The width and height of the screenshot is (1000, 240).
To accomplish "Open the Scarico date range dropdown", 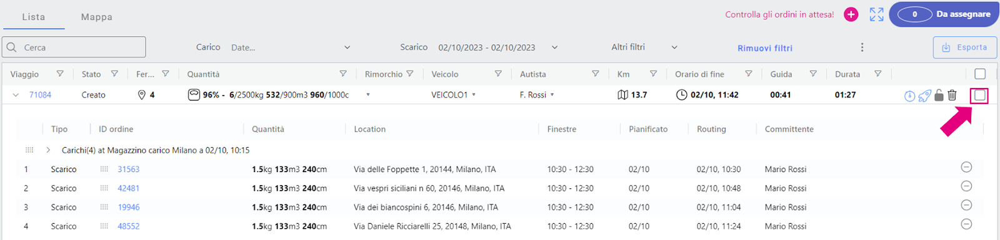I will 554,47.
